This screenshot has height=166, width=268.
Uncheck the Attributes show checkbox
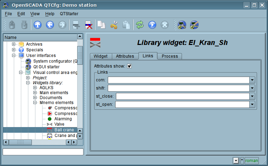click(130, 66)
